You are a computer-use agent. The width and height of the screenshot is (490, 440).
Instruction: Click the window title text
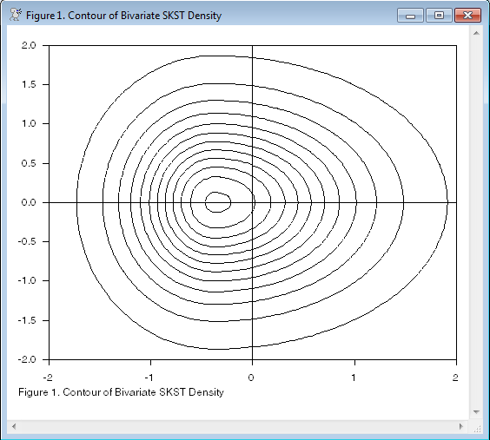(x=123, y=16)
